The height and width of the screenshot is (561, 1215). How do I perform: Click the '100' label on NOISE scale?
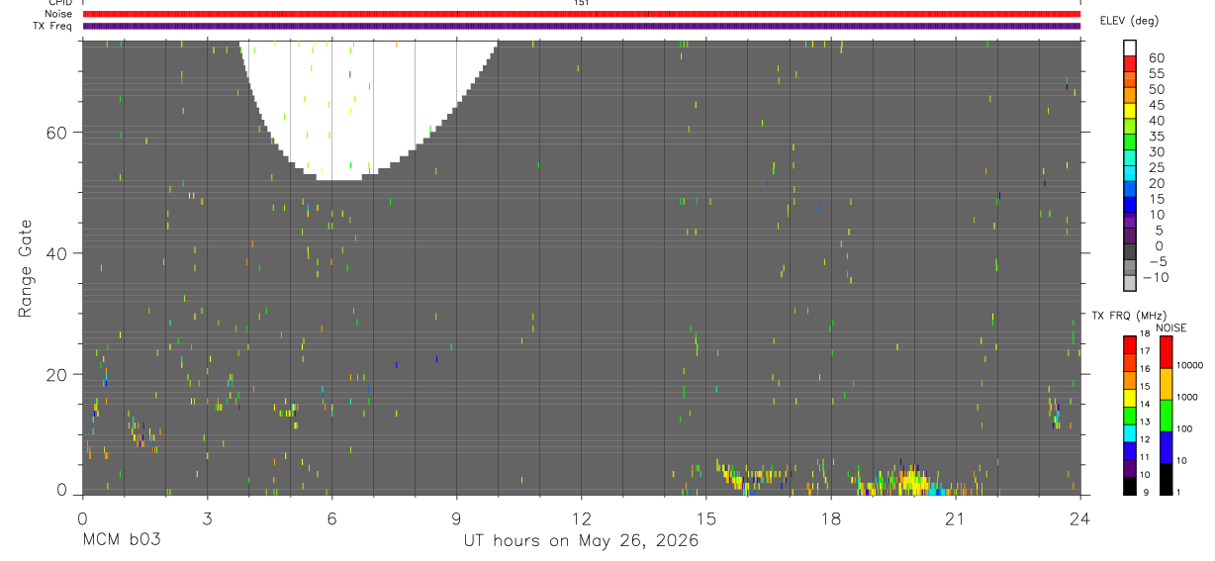click(1183, 428)
